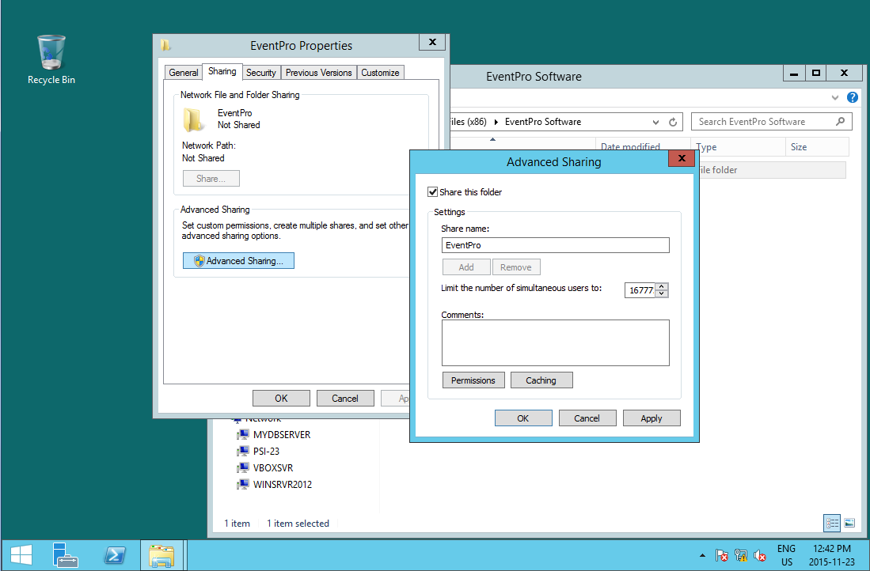
Task: Sort by Date modified column header
Action: pos(643,146)
